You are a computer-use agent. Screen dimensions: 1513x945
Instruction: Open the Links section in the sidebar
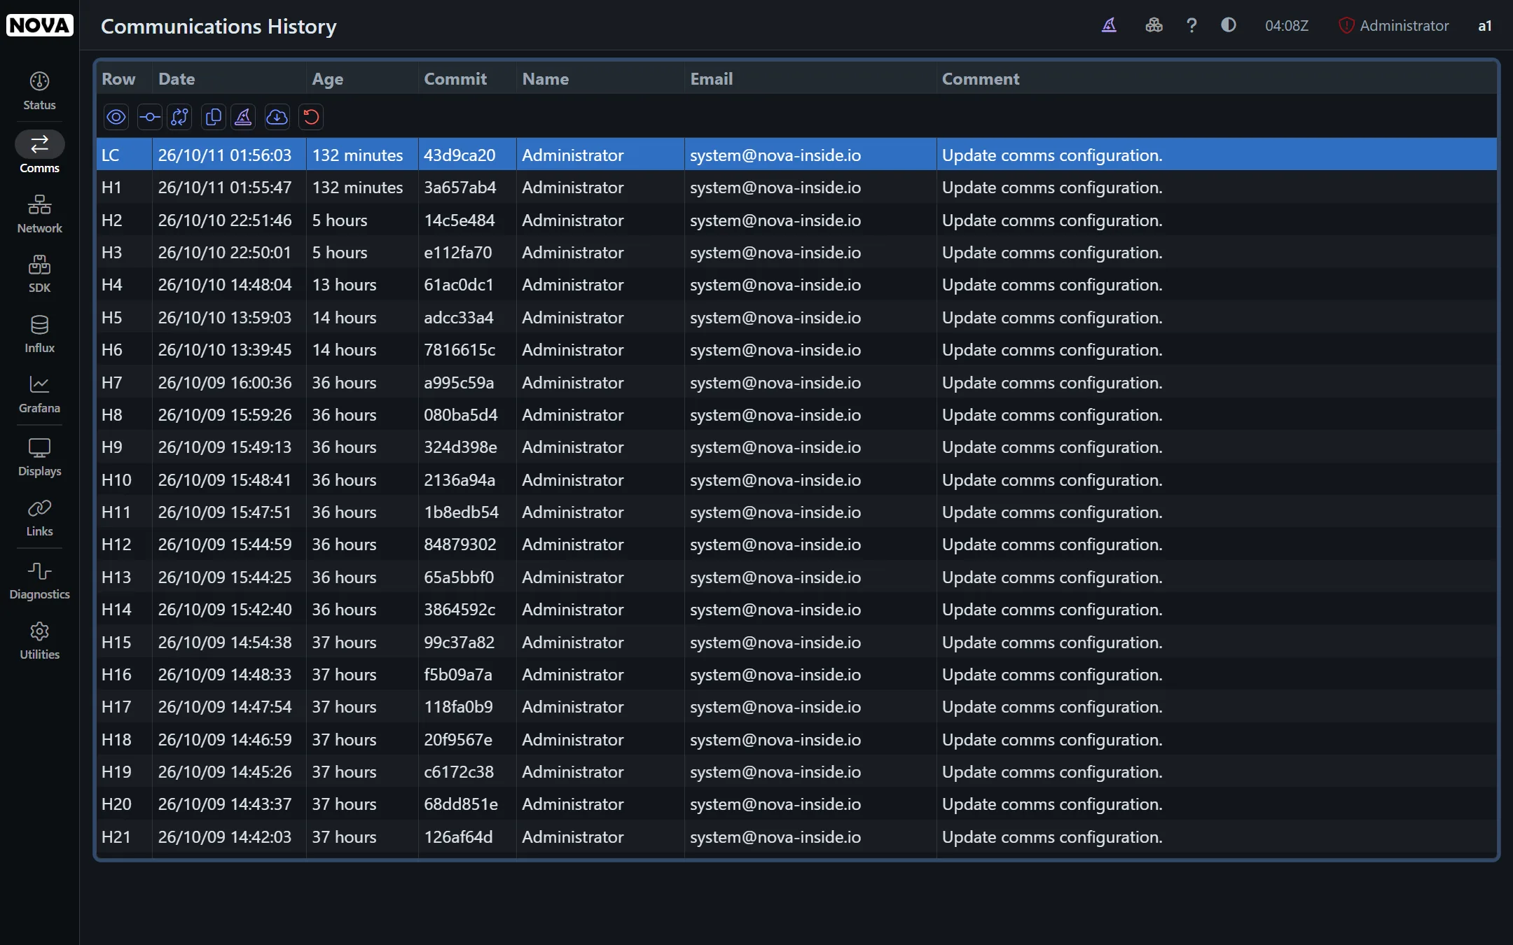pyautogui.click(x=39, y=517)
